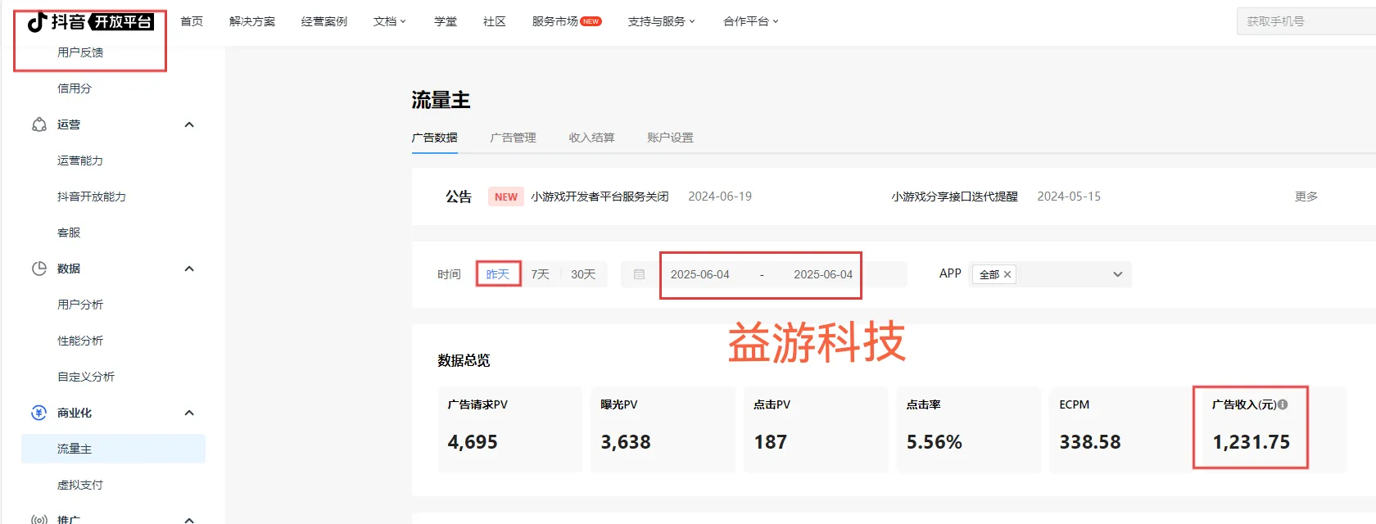Switch to the 账户设置 tab
This screenshot has height=524, width=1376.
[671, 138]
